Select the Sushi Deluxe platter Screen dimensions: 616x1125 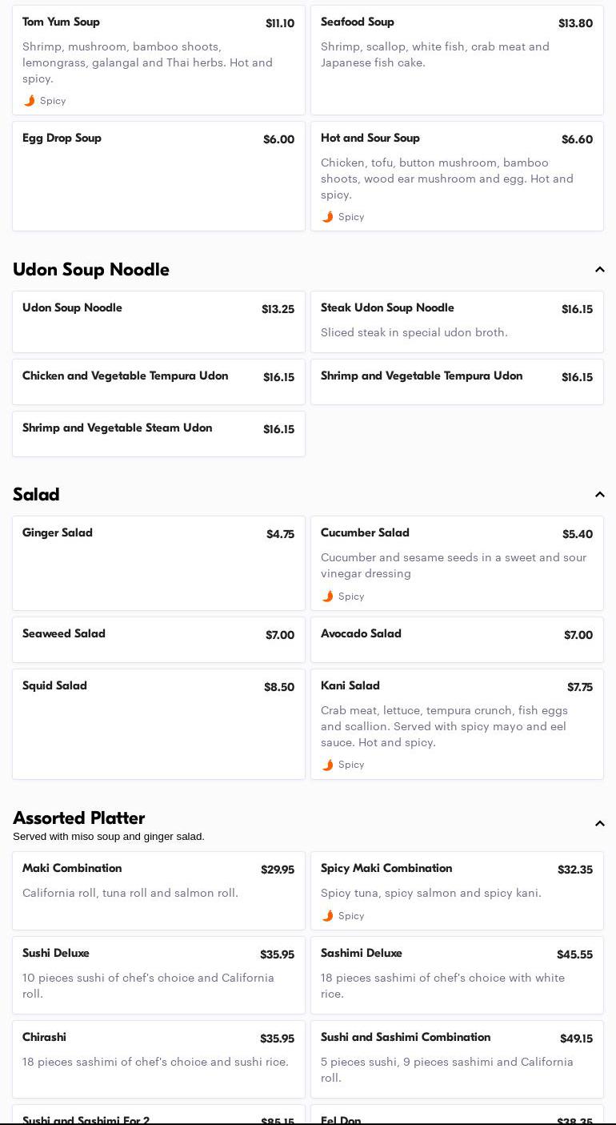pyautogui.click(x=158, y=974)
